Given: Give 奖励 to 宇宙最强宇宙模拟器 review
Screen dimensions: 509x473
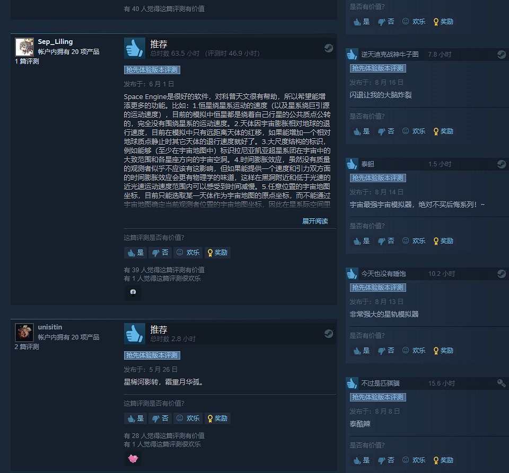Looking at the screenshot, I should 443,241.
